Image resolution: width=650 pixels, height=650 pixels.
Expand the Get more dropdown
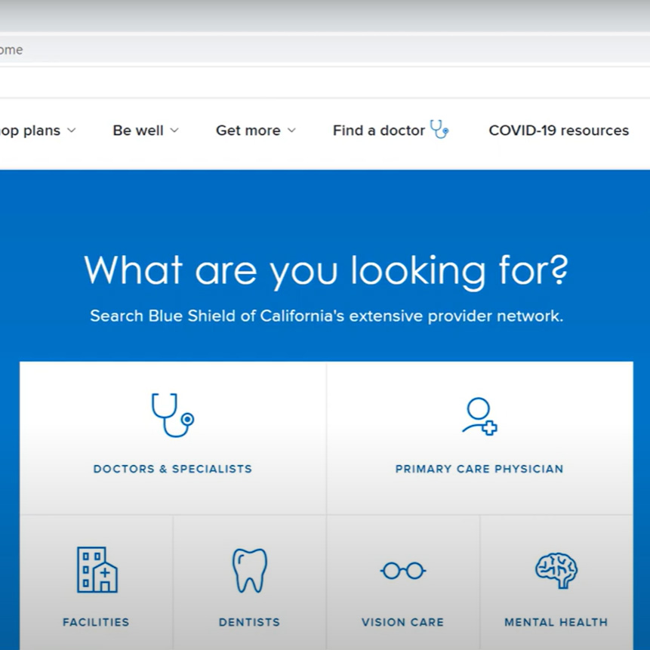pyautogui.click(x=255, y=130)
